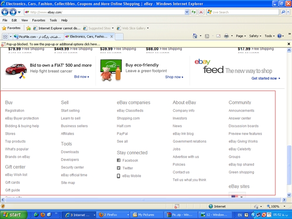Open the Help menu

(64, 20)
